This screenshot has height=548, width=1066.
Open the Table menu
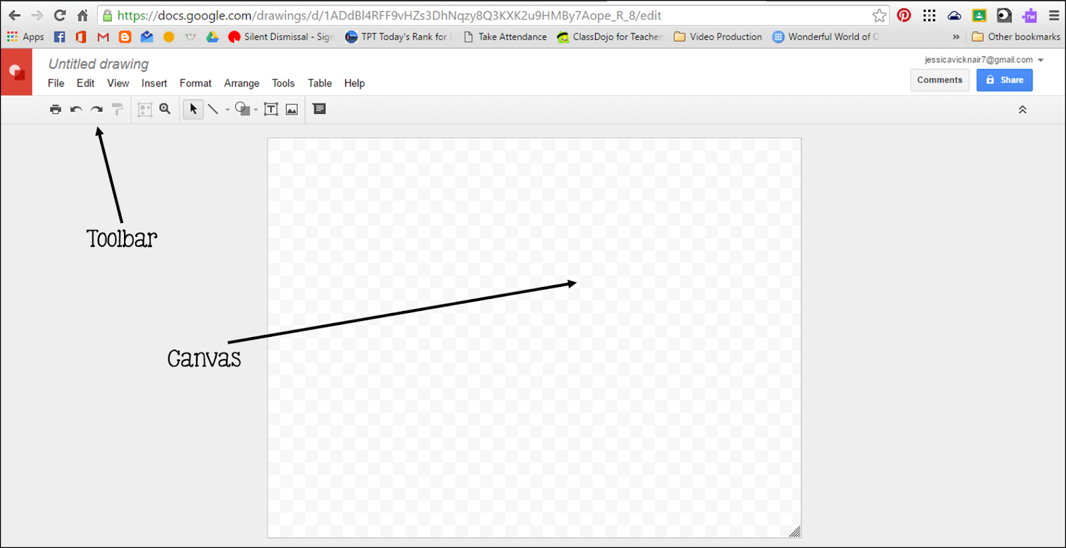pos(320,83)
